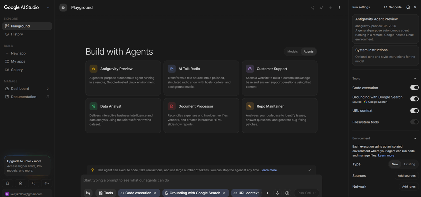Click the Add rules button
Screen dimensions: 421x197
click(409, 187)
